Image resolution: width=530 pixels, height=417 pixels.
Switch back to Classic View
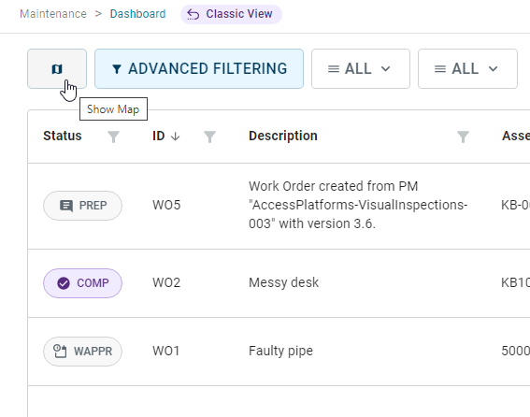231,14
